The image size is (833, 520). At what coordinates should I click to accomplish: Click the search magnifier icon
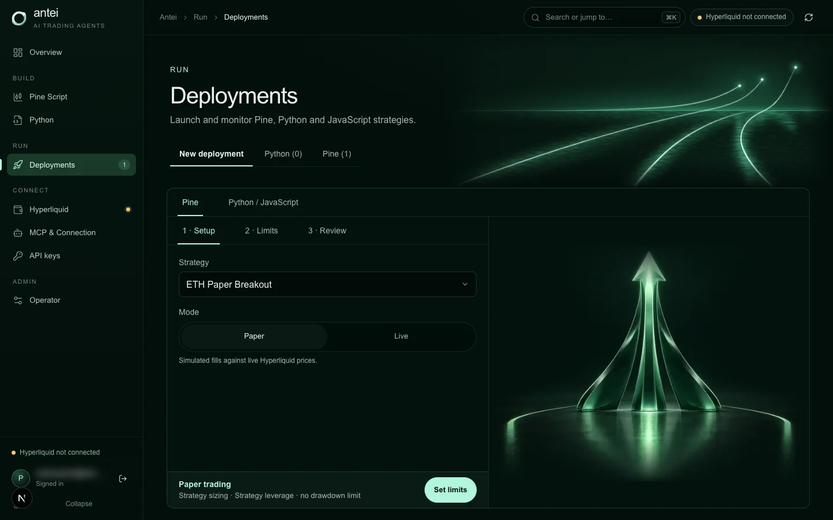(x=535, y=17)
